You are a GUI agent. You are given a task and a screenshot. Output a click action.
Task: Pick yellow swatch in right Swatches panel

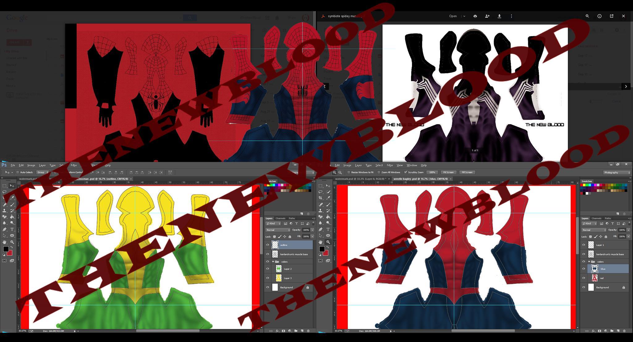(x=584, y=185)
